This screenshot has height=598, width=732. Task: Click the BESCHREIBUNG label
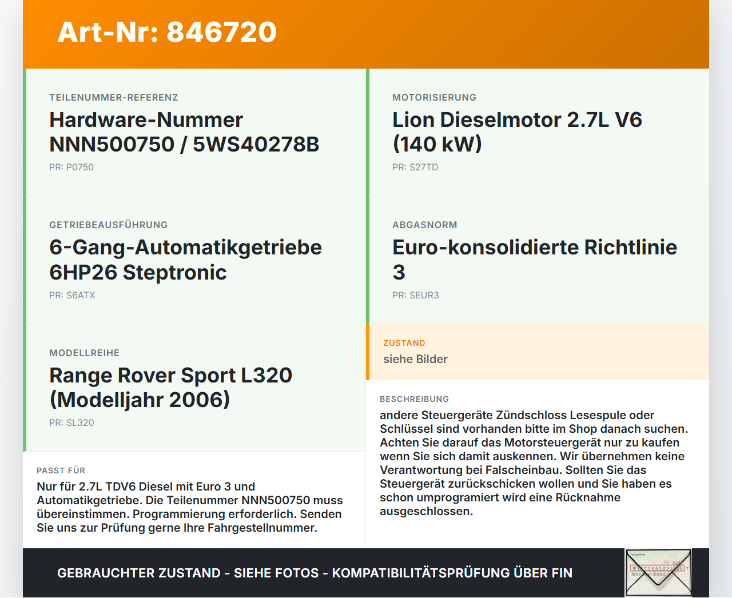415,399
